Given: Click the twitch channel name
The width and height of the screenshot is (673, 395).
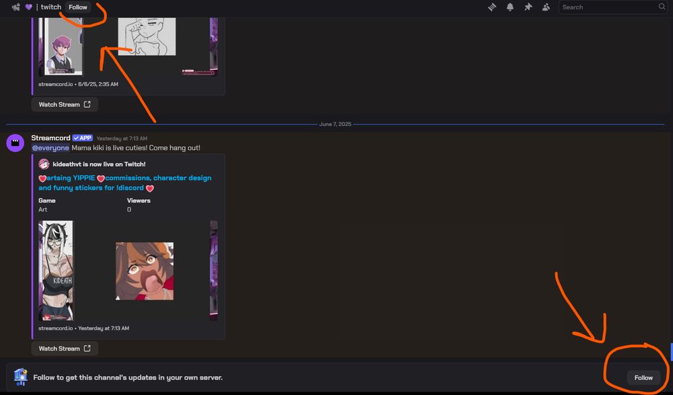Looking at the screenshot, I should (50, 7).
